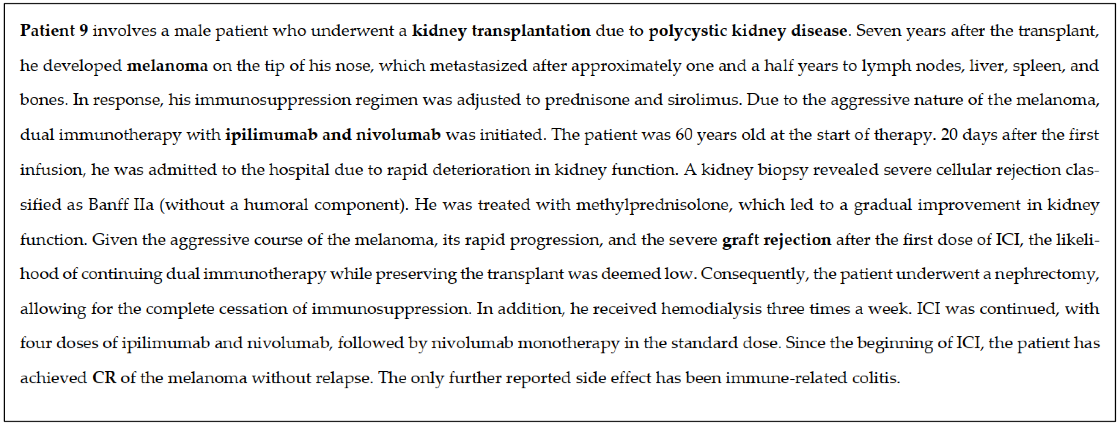Click the bold 'ipilimumab and nivolumab' text

(333, 135)
